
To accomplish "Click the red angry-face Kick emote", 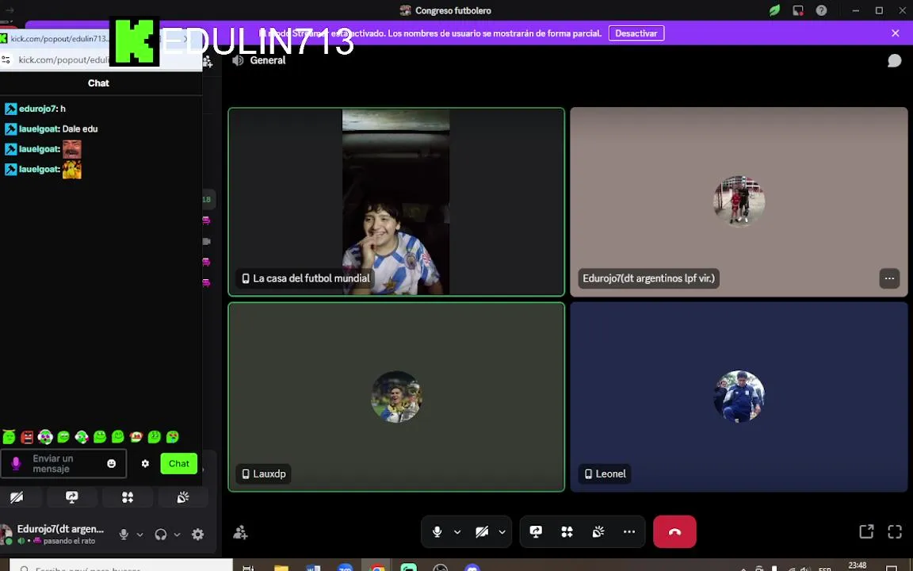I will tap(27, 437).
